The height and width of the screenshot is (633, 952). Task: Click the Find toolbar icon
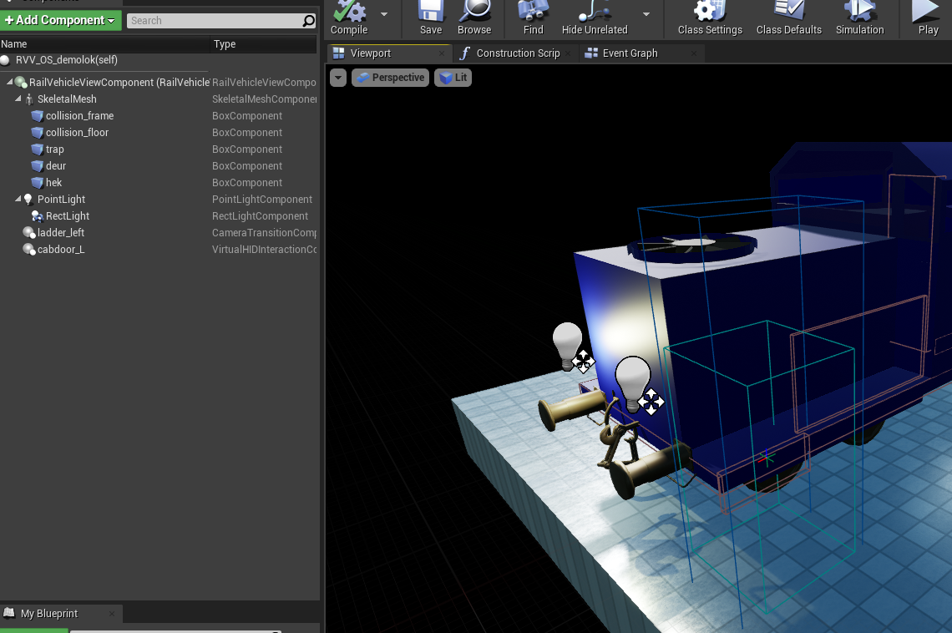coord(533,12)
